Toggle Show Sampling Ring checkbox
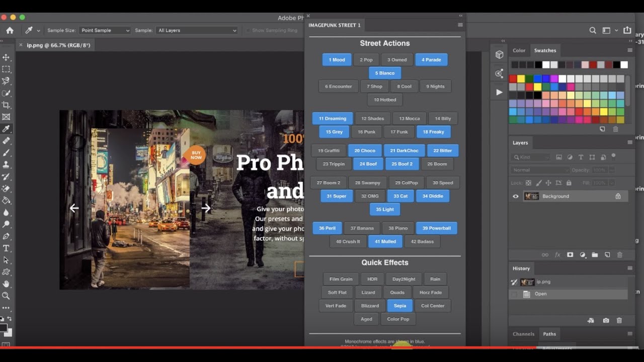 [x=248, y=30]
